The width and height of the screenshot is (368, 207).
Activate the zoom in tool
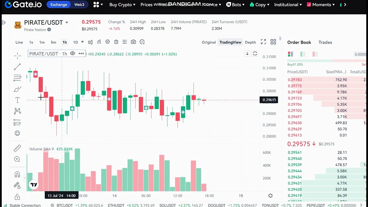pos(17,159)
